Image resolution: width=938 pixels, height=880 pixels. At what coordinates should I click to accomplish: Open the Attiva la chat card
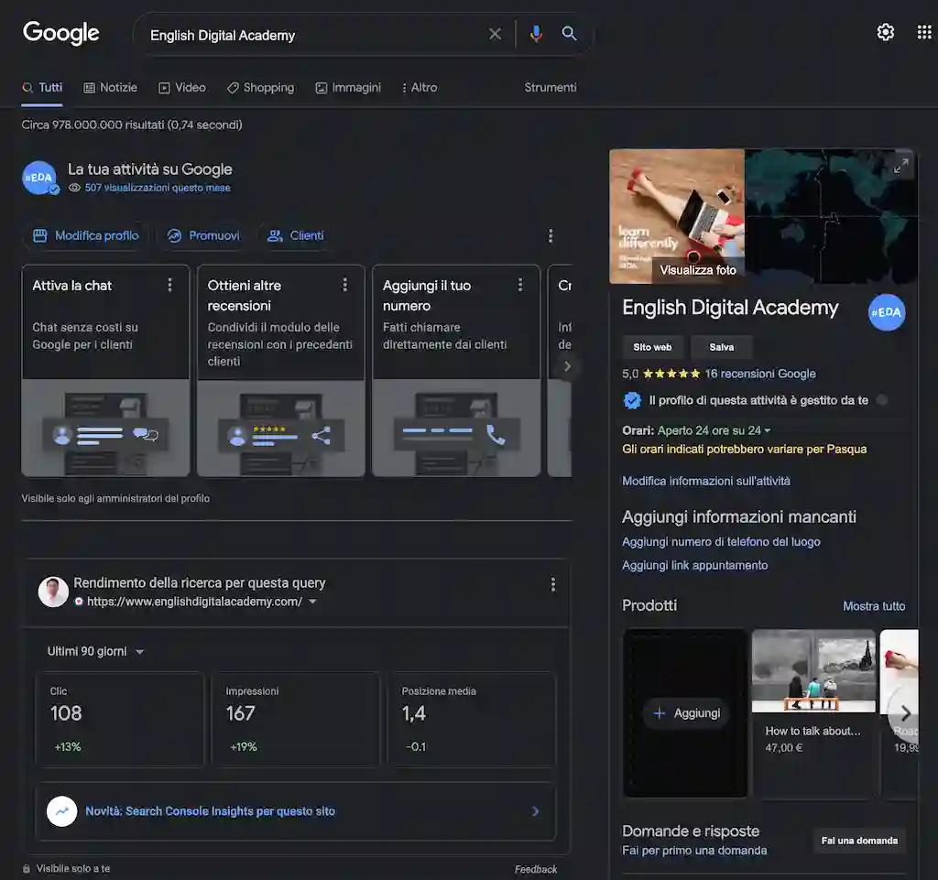coord(105,371)
